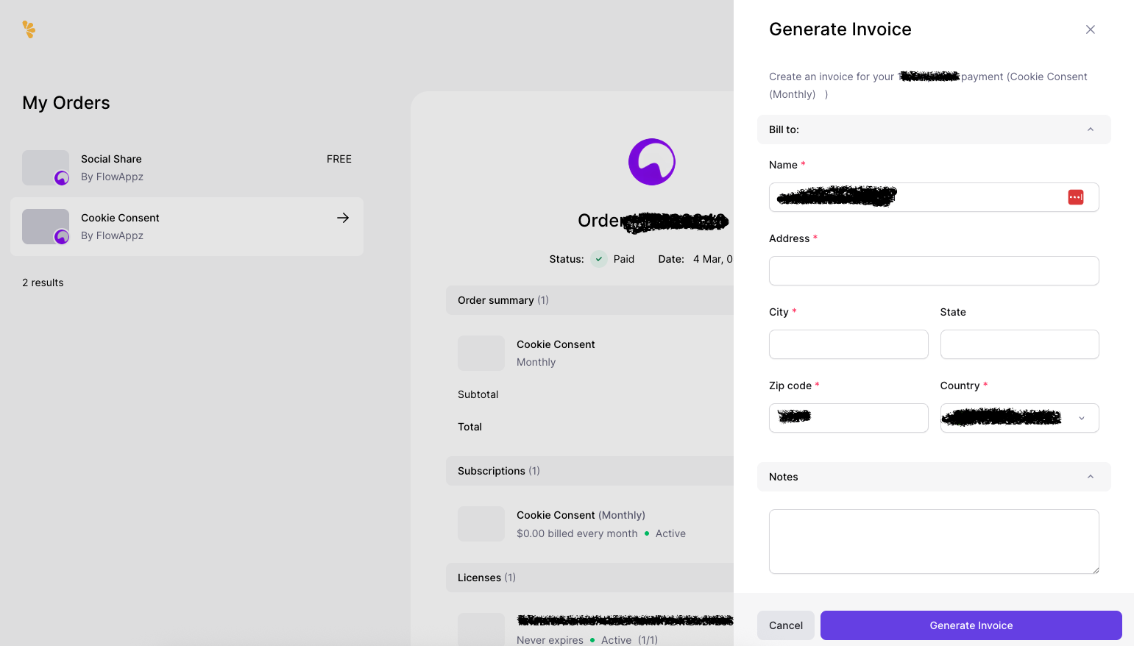The image size is (1134, 646).
Task: Select the Cookie Consent order
Action: point(187,227)
